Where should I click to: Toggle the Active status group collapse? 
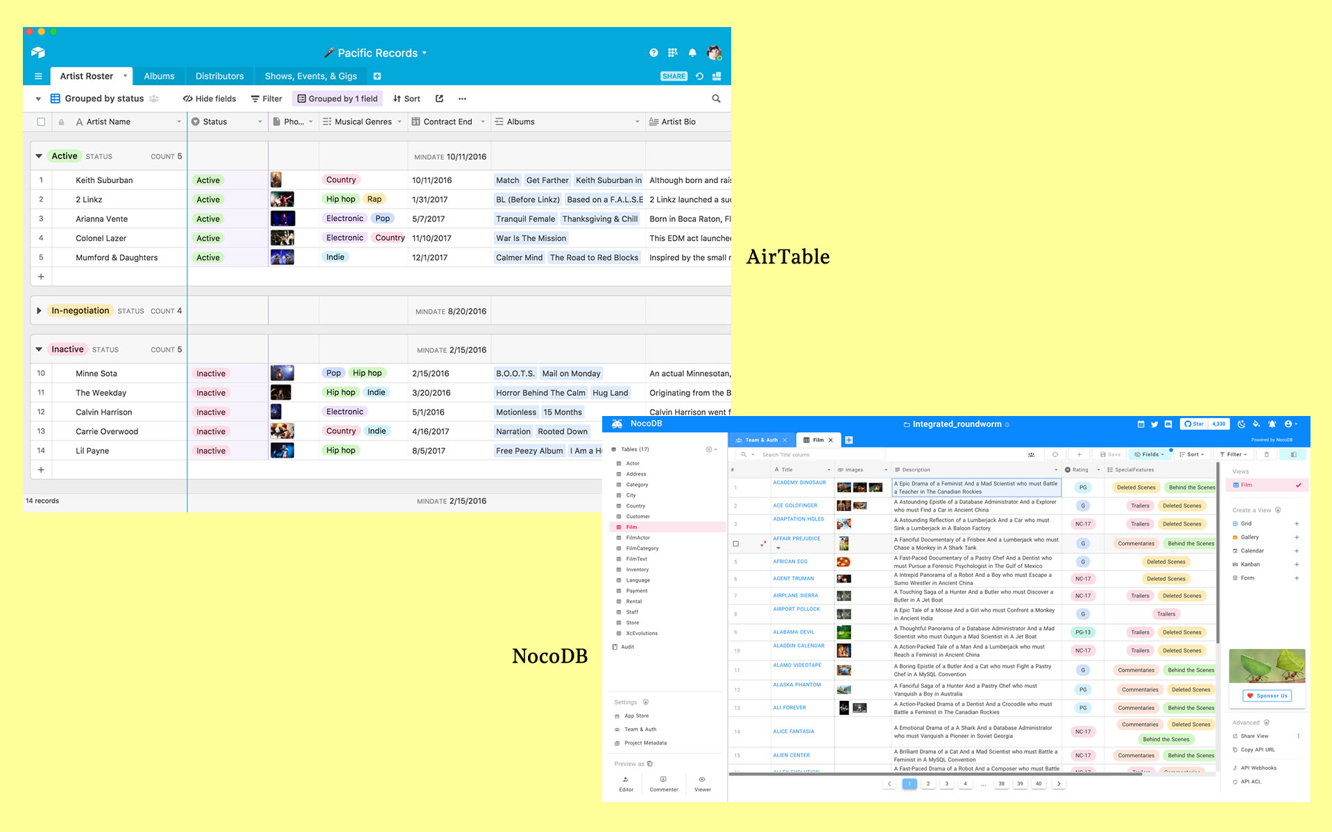(40, 156)
